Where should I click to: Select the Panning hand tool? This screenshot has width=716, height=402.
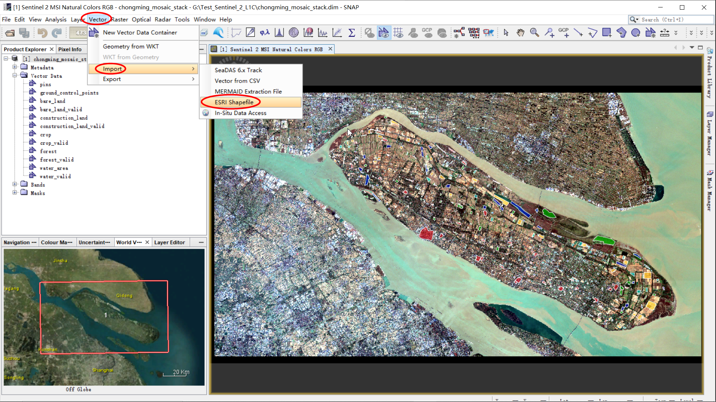(x=520, y=33)
